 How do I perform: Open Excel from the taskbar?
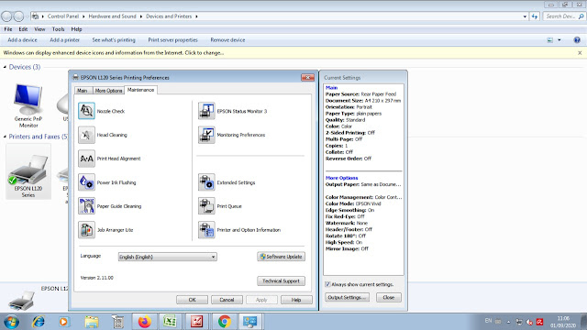[170, 322]
